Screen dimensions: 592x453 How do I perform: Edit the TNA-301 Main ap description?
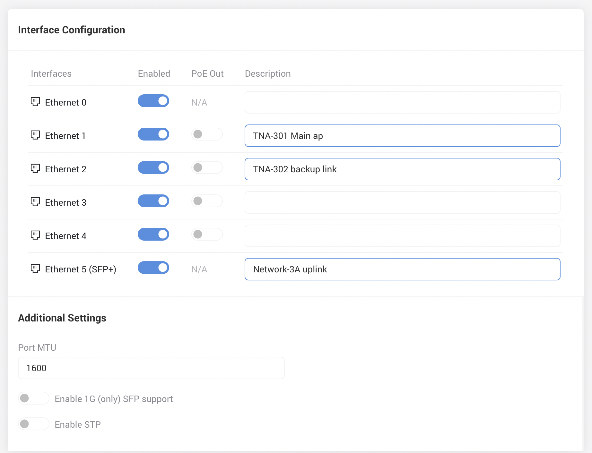click(402, 136)
